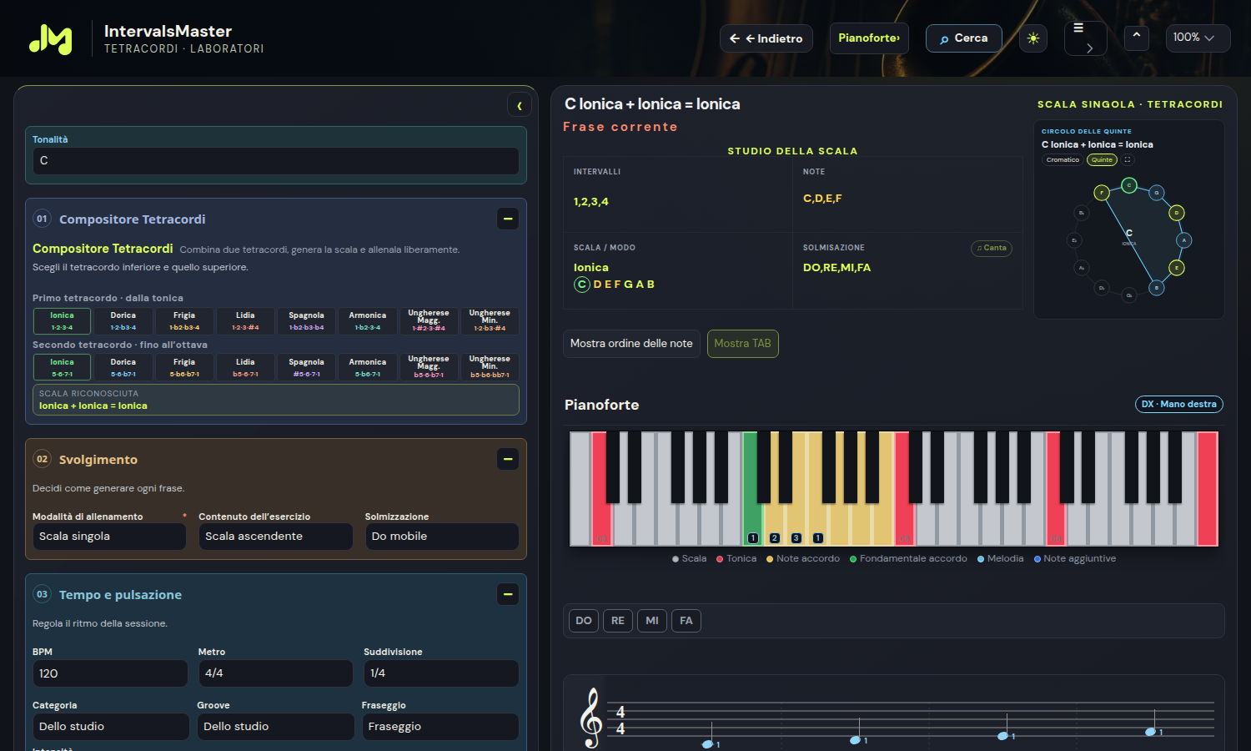Collapse the left sidebar with the chevron

click(x=520, y=105)
